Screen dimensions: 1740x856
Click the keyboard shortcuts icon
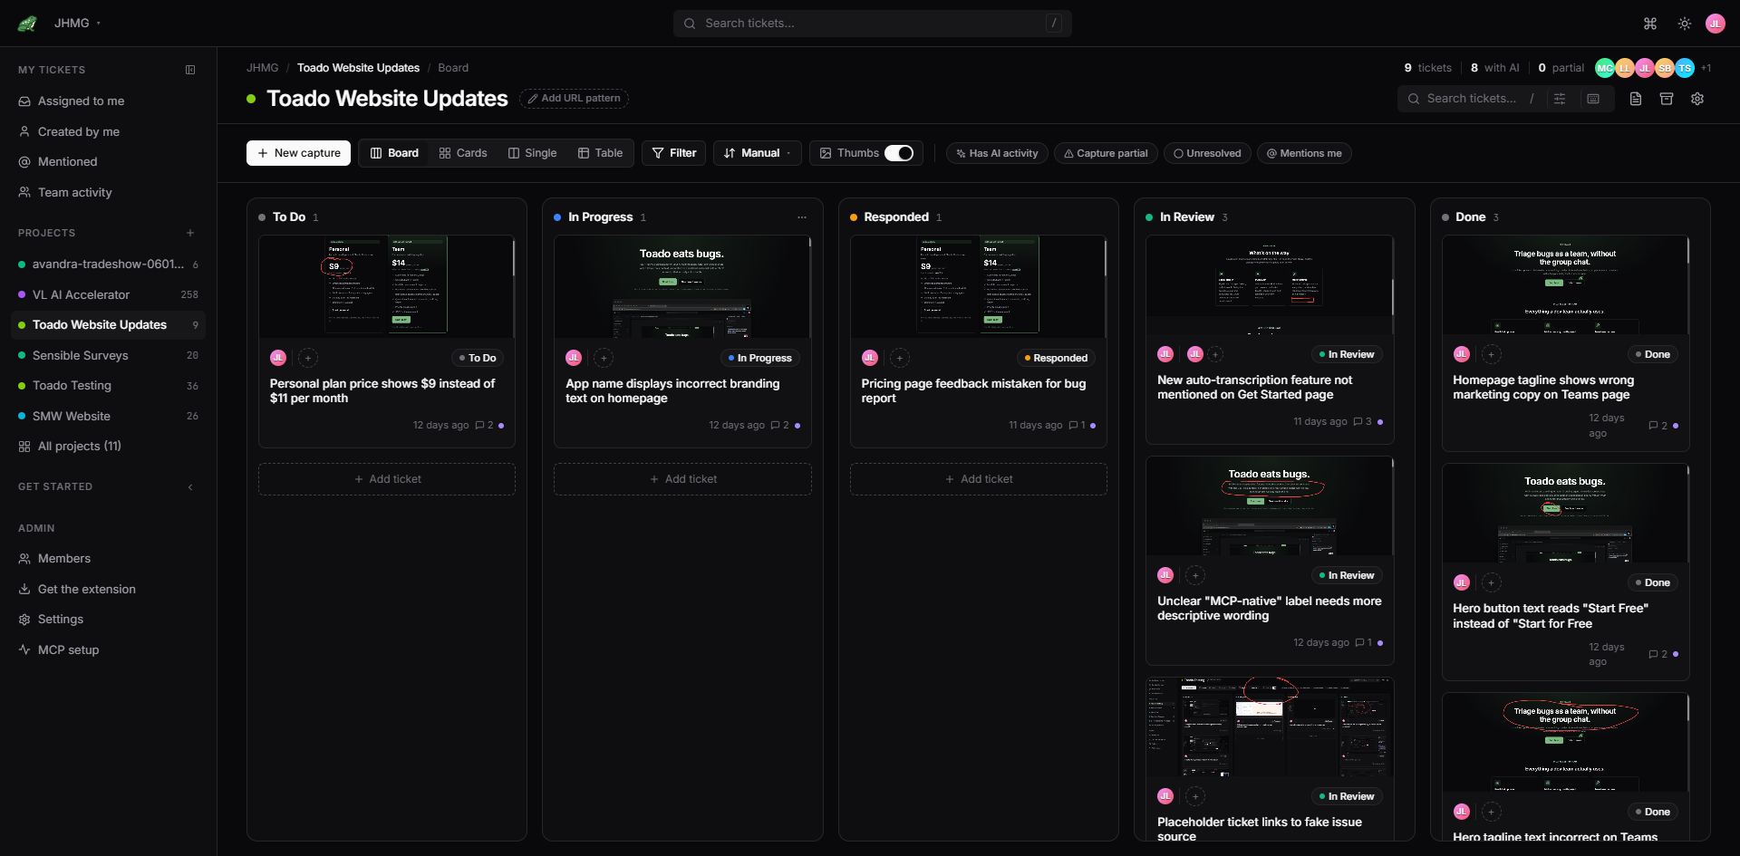pyautogui.click(x=1593, y=99)
